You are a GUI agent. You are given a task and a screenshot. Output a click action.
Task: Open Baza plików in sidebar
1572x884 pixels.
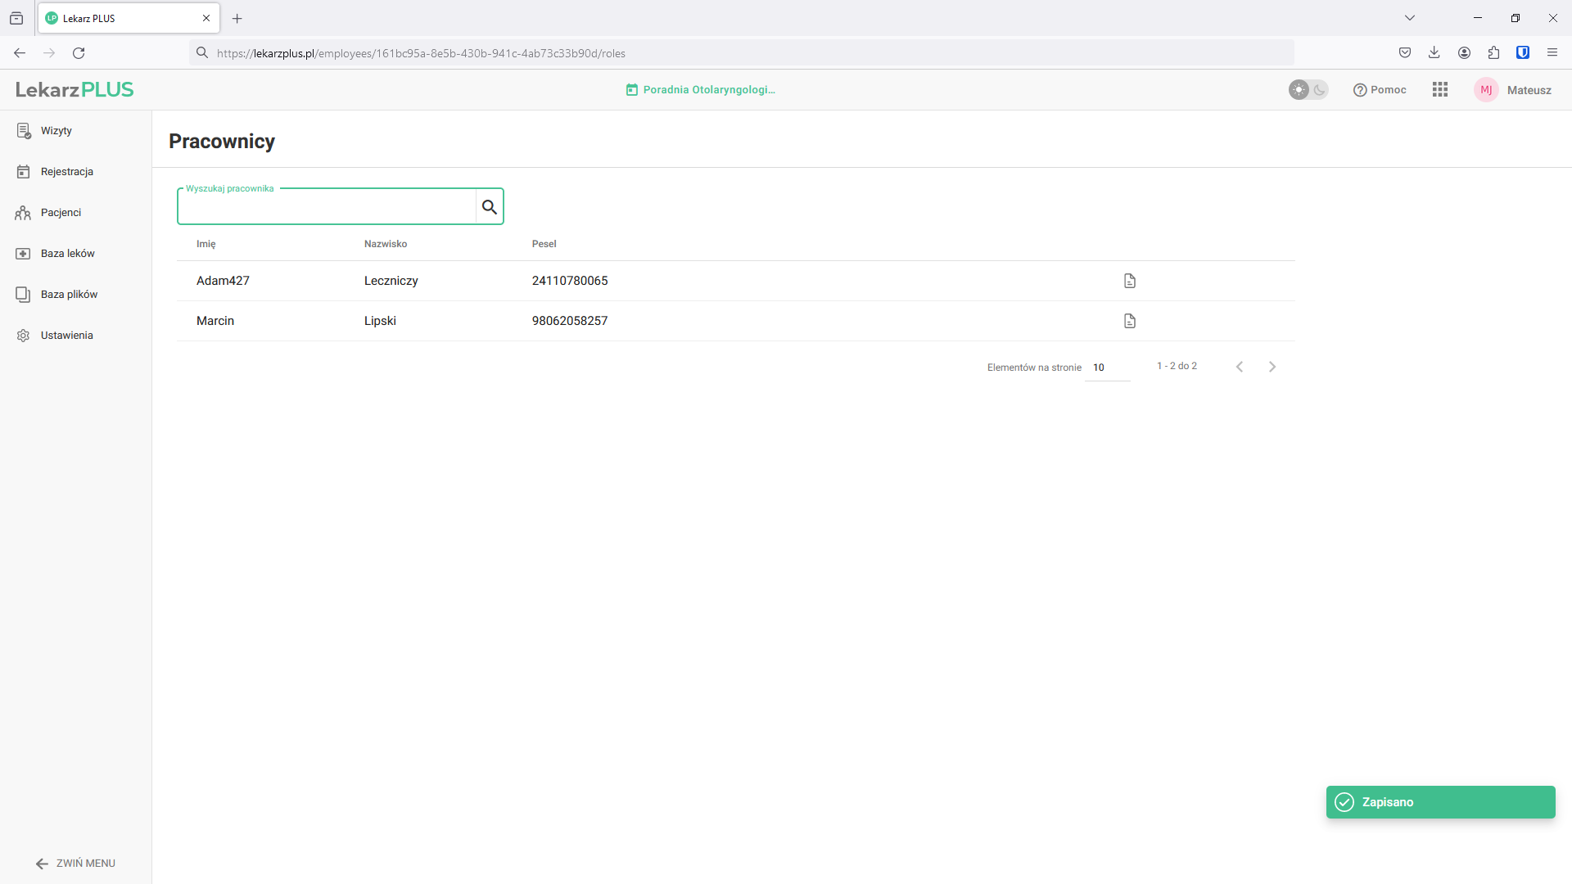pyautogui.click(x=69, y=295)
